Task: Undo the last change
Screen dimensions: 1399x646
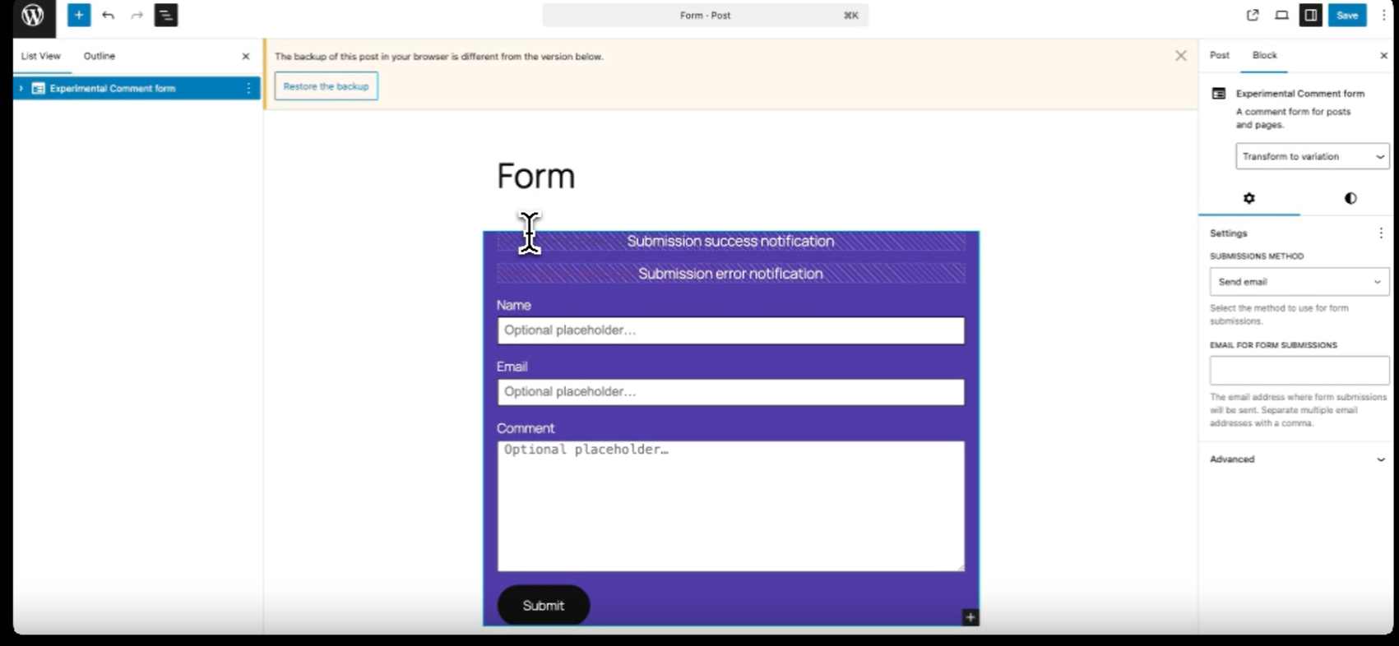Action: pos(108,15)
